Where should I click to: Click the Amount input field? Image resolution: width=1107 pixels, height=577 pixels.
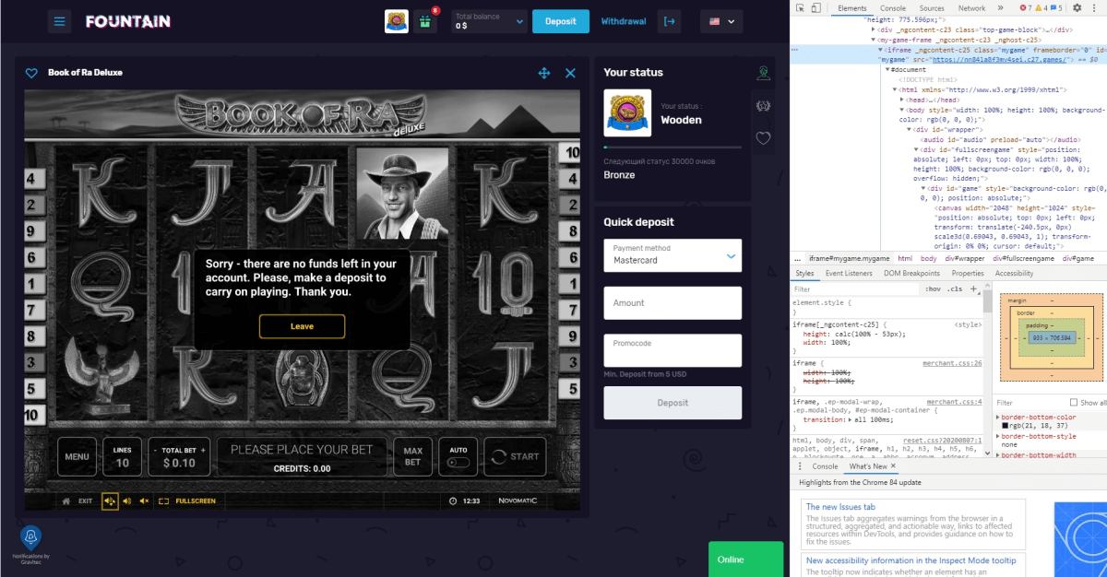point(673,303)
